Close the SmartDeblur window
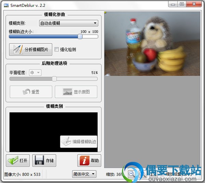This screenshot has width=205, height=183. 194,4
